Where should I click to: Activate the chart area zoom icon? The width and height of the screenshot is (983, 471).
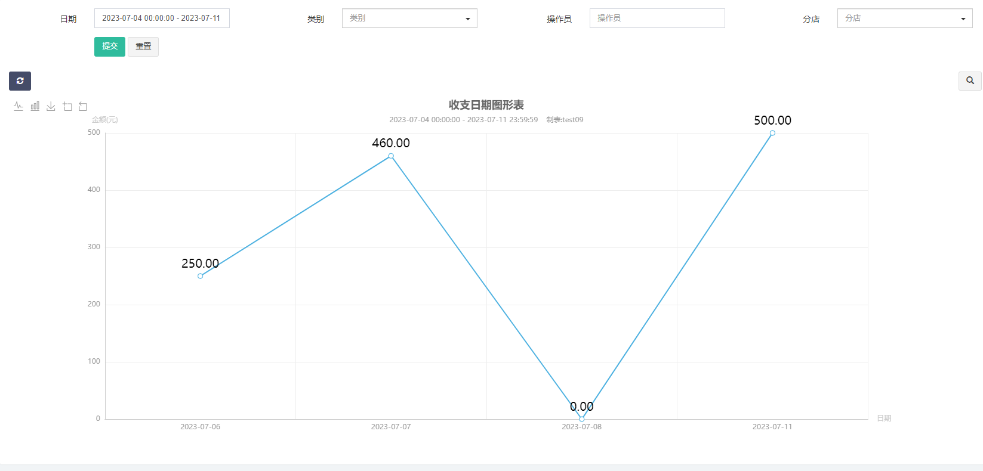click(67, 106)
